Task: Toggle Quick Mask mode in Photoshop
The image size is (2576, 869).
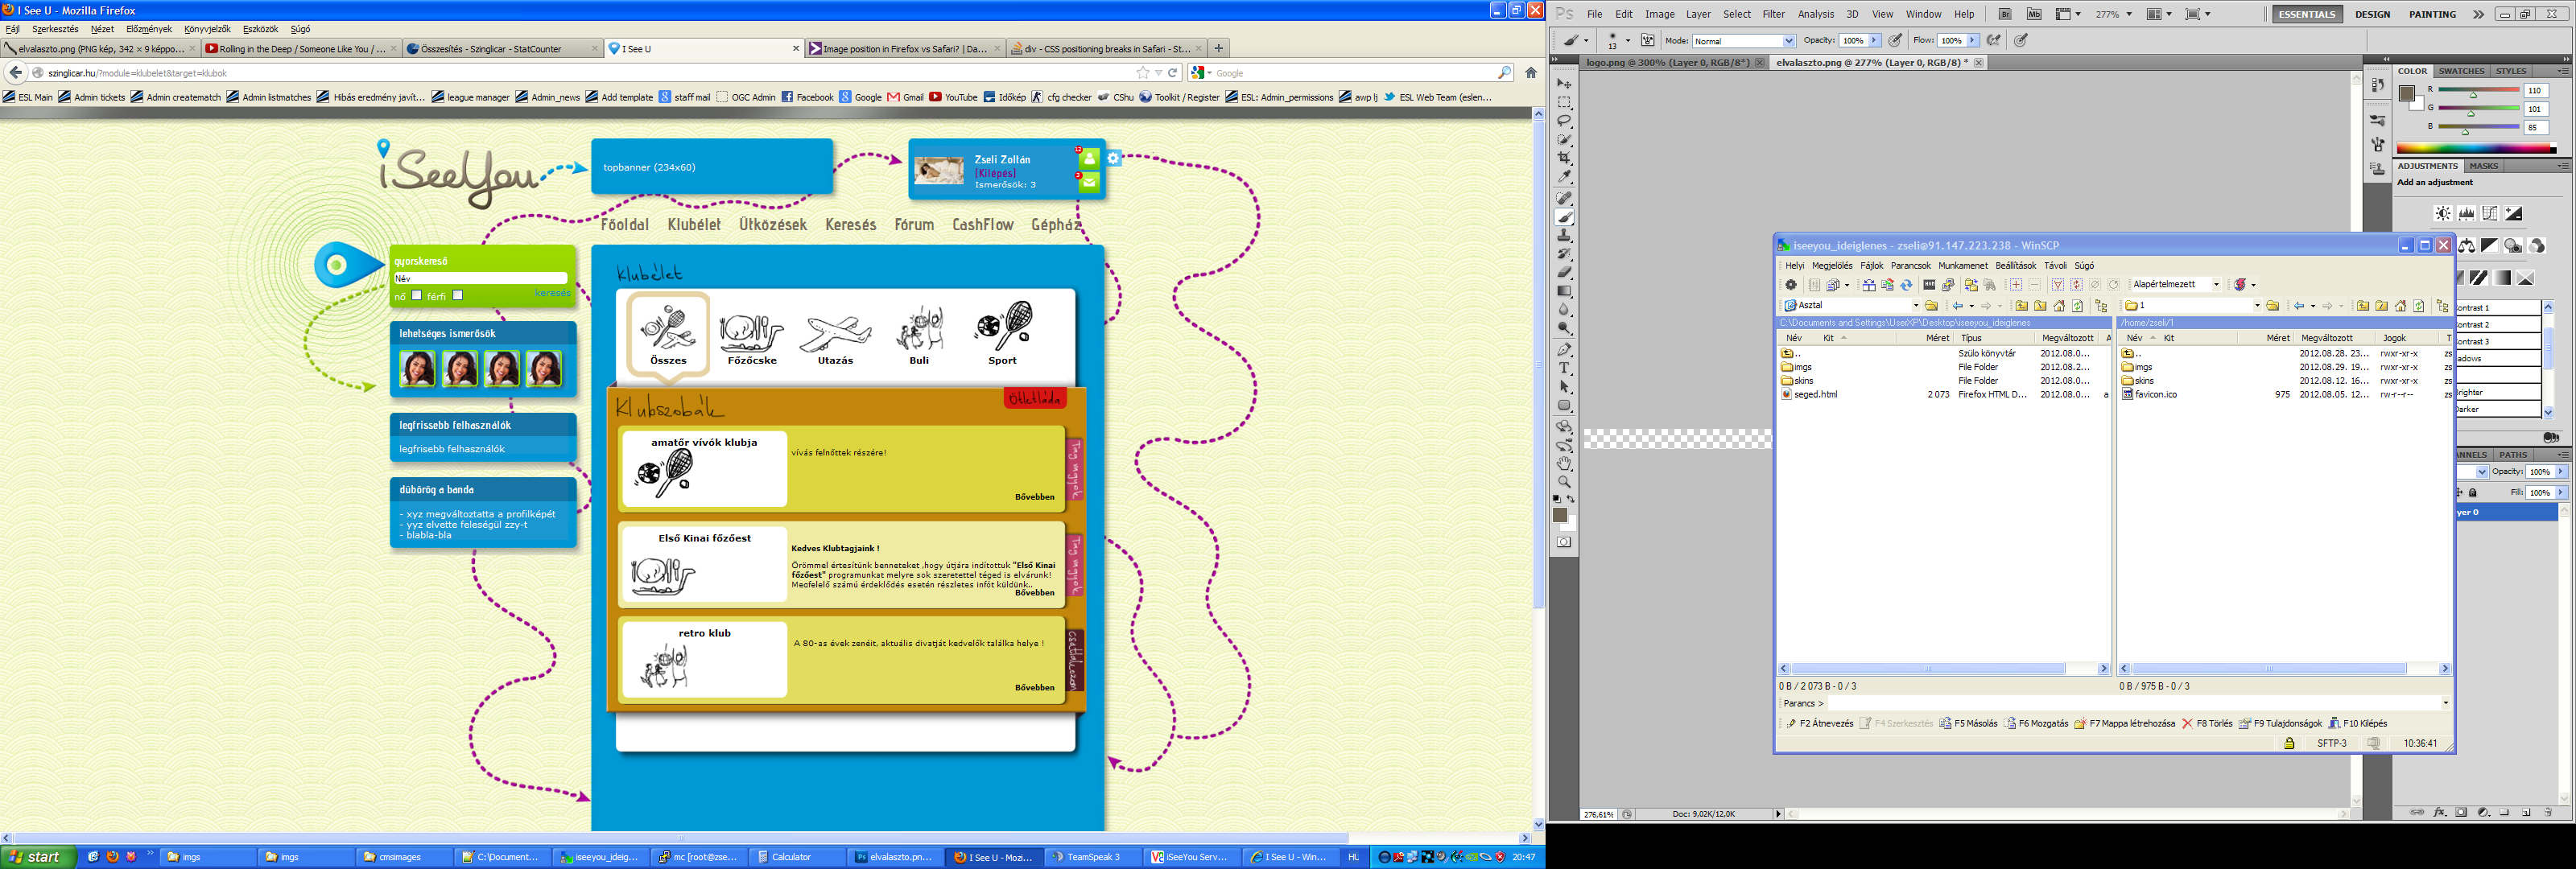Action: coord(1564,542)
